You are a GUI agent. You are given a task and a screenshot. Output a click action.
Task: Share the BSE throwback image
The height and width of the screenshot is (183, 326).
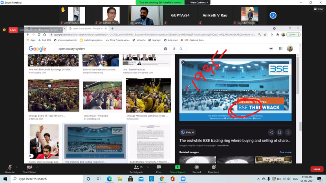(x=271, y=132)
